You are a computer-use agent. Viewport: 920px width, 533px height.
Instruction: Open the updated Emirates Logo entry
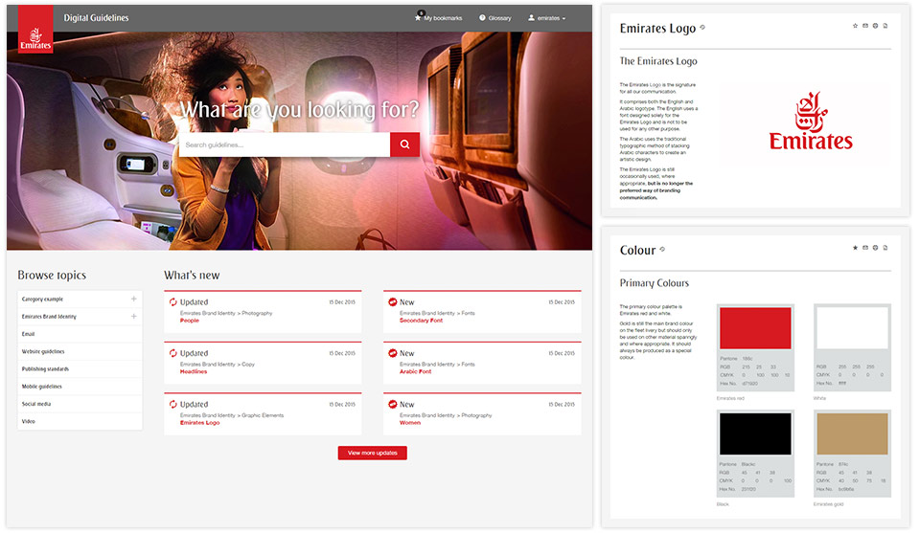pyautogui.click(x=199, y=422)
